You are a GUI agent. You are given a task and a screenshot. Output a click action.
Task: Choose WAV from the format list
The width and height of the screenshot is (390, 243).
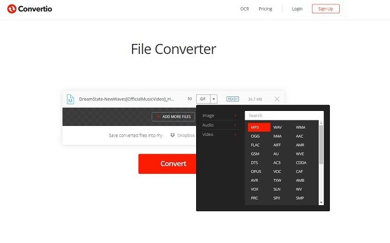(x=278, y=128)
